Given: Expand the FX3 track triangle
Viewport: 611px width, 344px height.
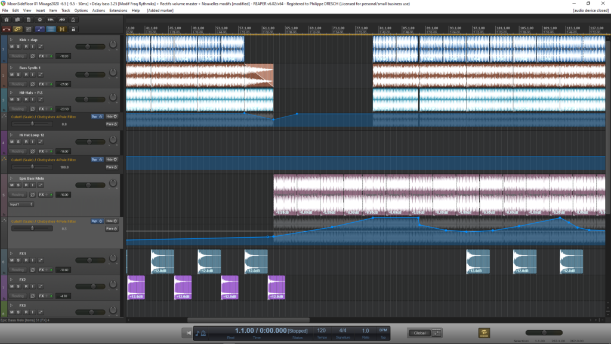Looking at the screenshot, I should pyautogui.click(x=11, y=305).
